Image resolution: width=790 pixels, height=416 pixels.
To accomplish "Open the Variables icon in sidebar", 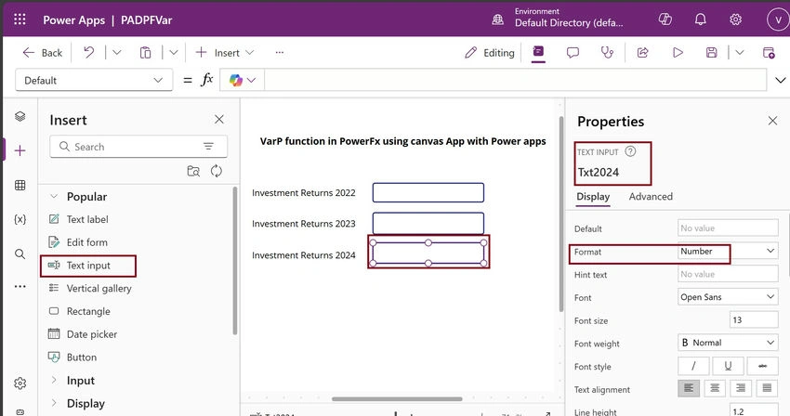I will point(20,219).
